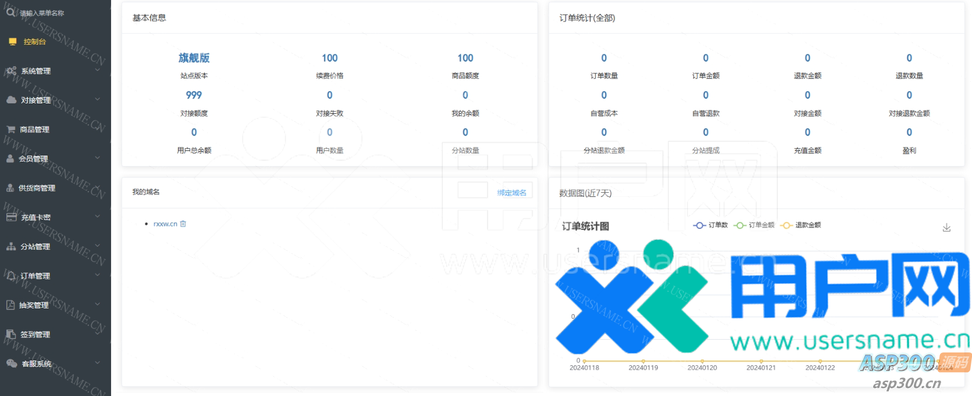Image resolution: width=972 pixels, height=396 pixels.
Task: Click the 盈利 label
Action: pyautogui.click(x=909, y=150)
